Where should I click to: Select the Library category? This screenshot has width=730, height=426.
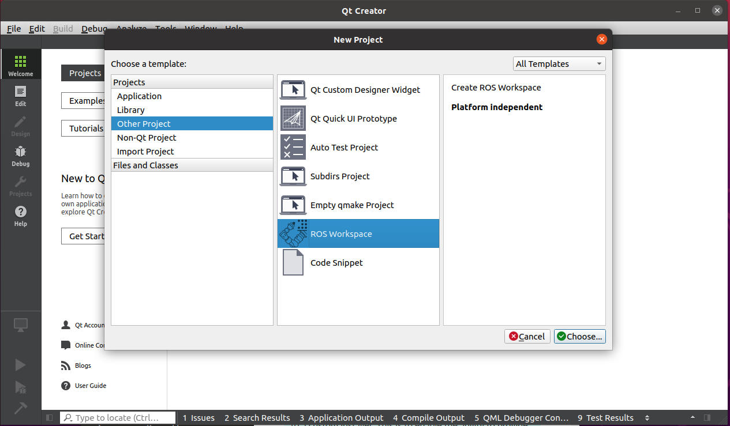(x=192, y=110)
